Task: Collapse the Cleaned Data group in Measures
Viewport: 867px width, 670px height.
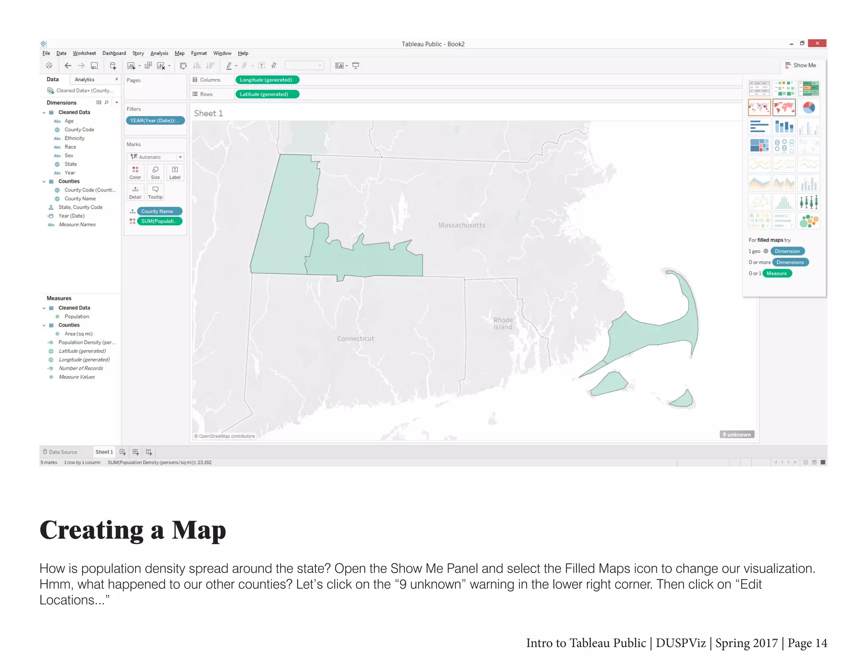Action: pyautogui.click(x=44, y=308)
